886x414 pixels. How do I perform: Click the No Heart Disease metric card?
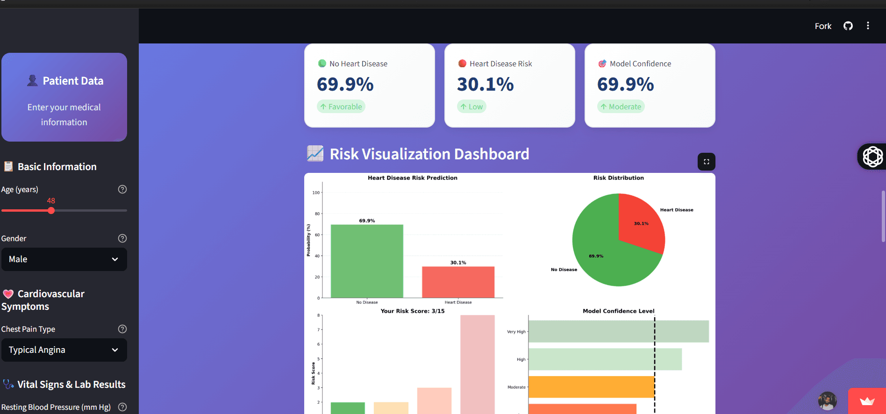pyautogui.click(x=369, y=86)
